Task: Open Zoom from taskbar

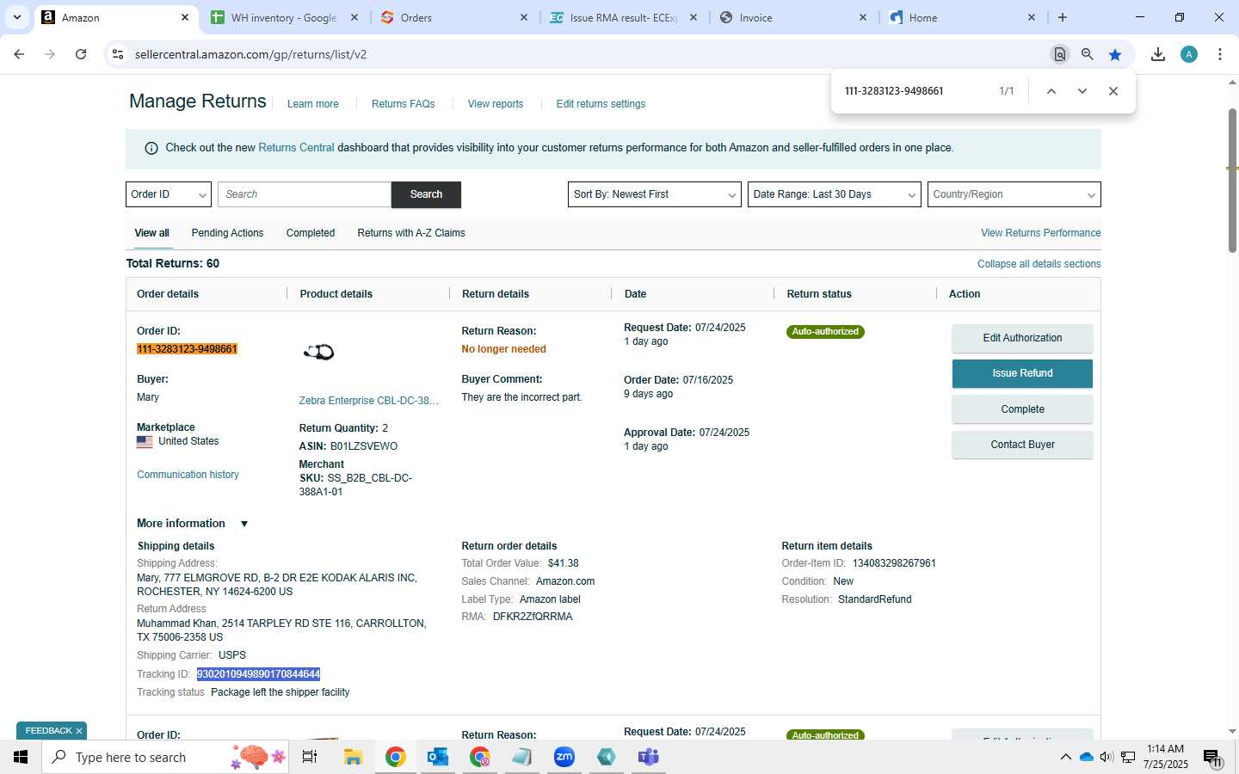Action: 564,757
